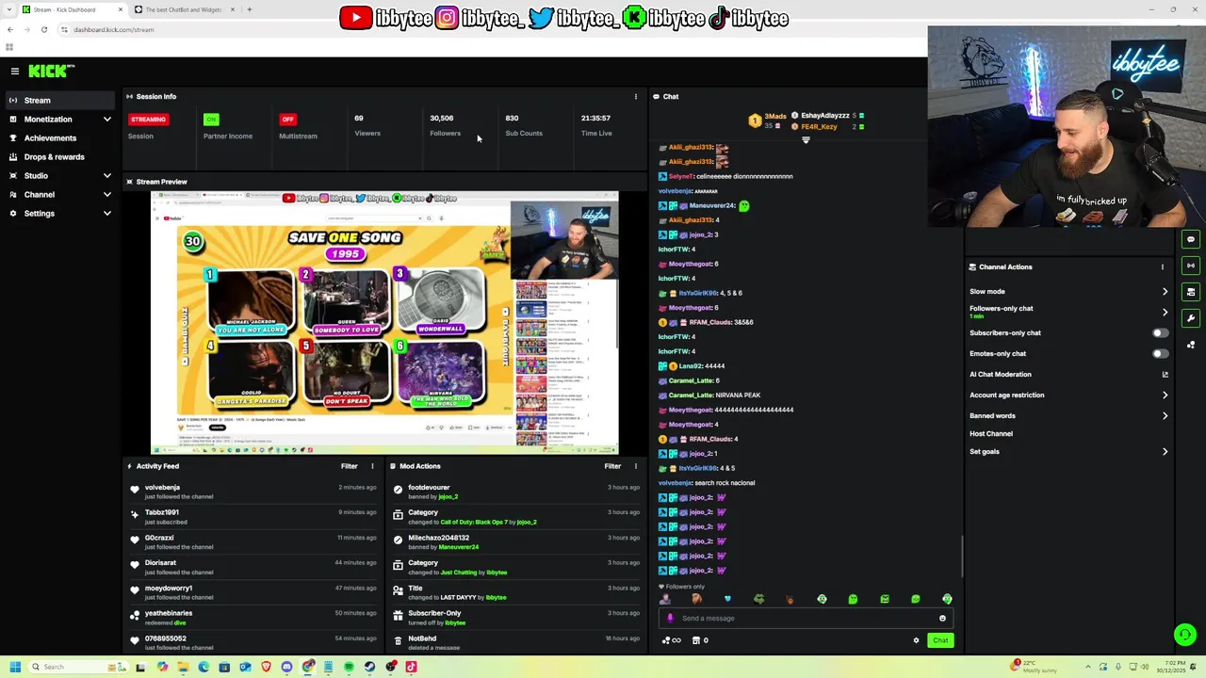Click the Send a message input field

pyautogui.click(x=806, y=619)
